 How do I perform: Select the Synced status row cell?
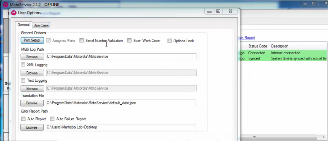coord(254,58)
